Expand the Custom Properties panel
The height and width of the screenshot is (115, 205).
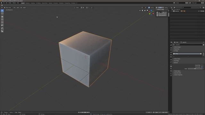tap(178, 75)
